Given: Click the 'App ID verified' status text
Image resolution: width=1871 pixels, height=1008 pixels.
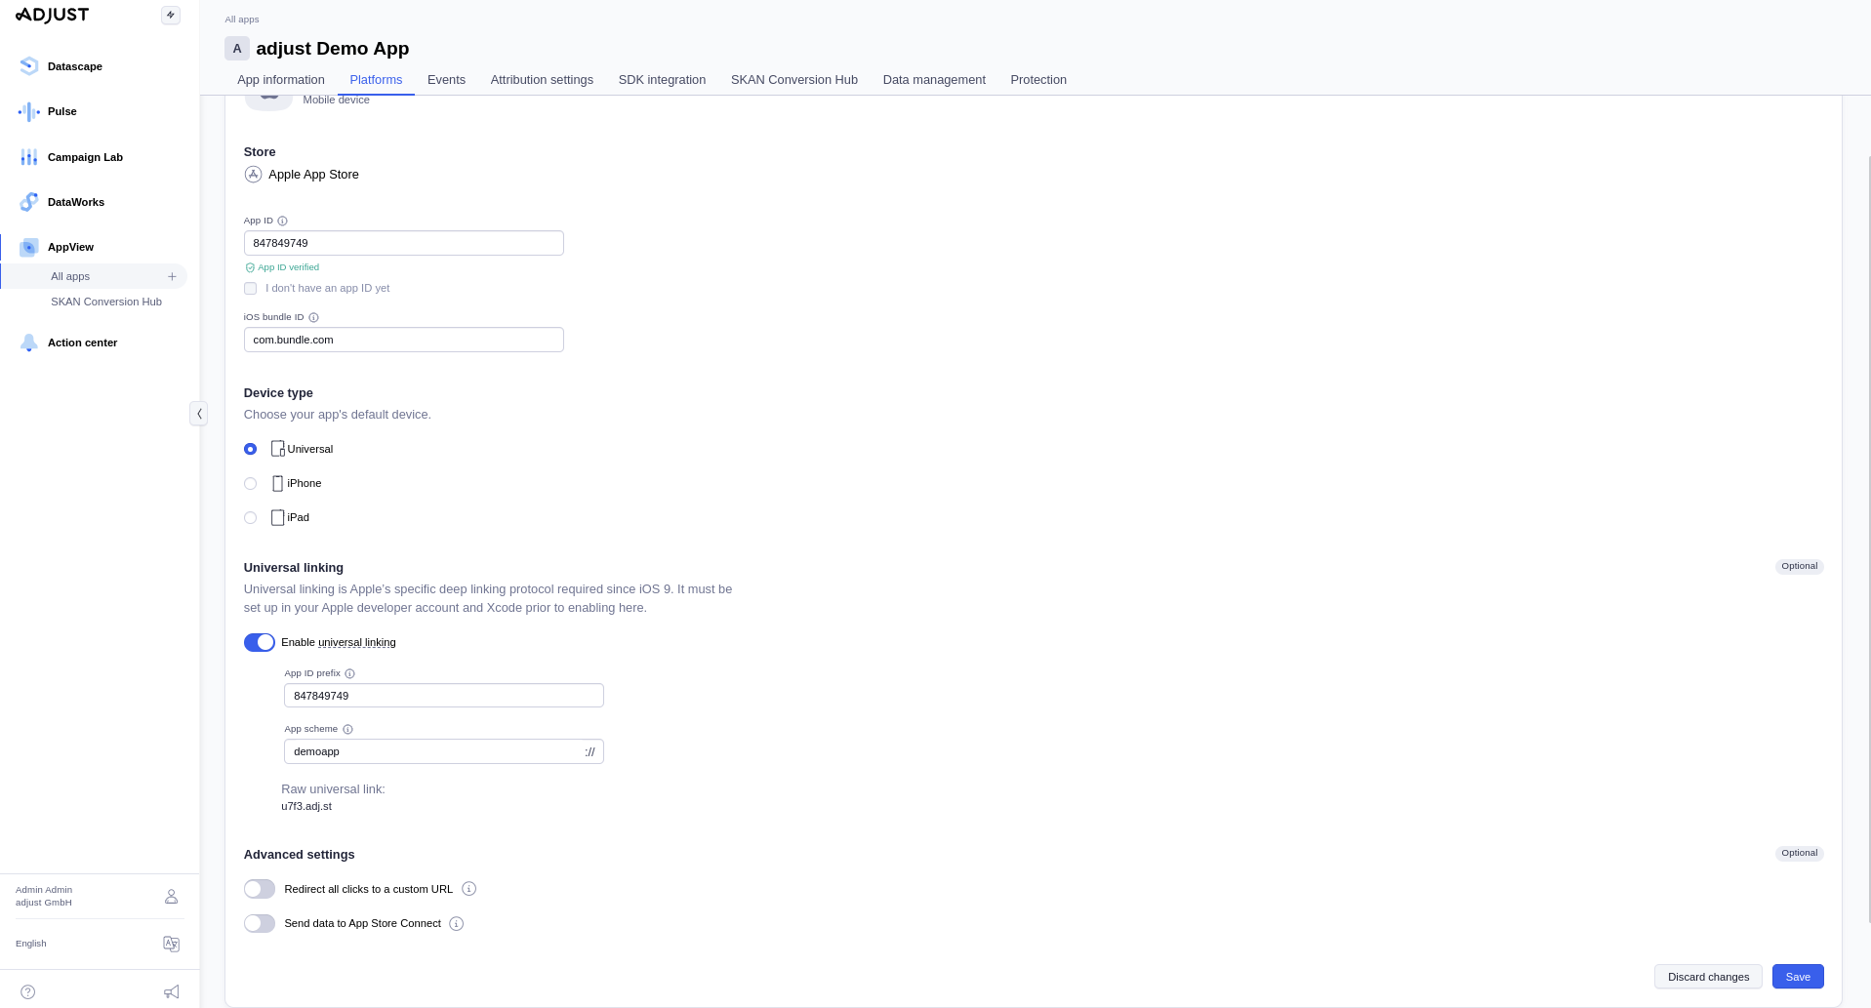Looking at the screenshot, I should [288, 267].
